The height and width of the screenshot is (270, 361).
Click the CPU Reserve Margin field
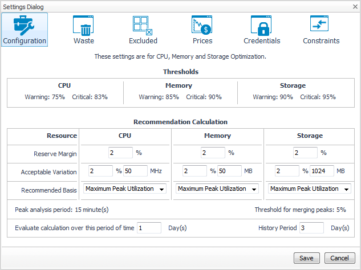coord(120,153)
